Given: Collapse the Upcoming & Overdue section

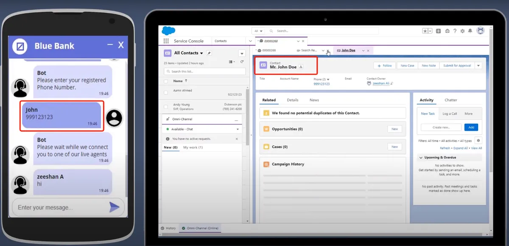Looking at the screenshot, I should point(420,158).
